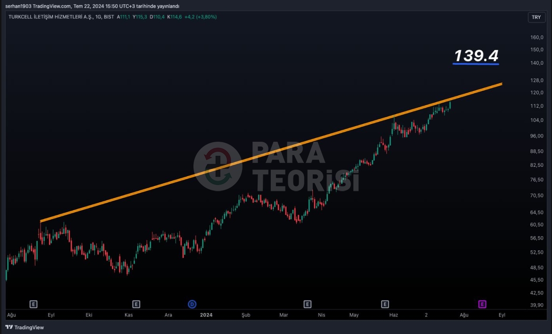The height and width of the screenshot is (334, 552).
Task: Click the TradingView logo at the bottom
Action: [25, 327]
